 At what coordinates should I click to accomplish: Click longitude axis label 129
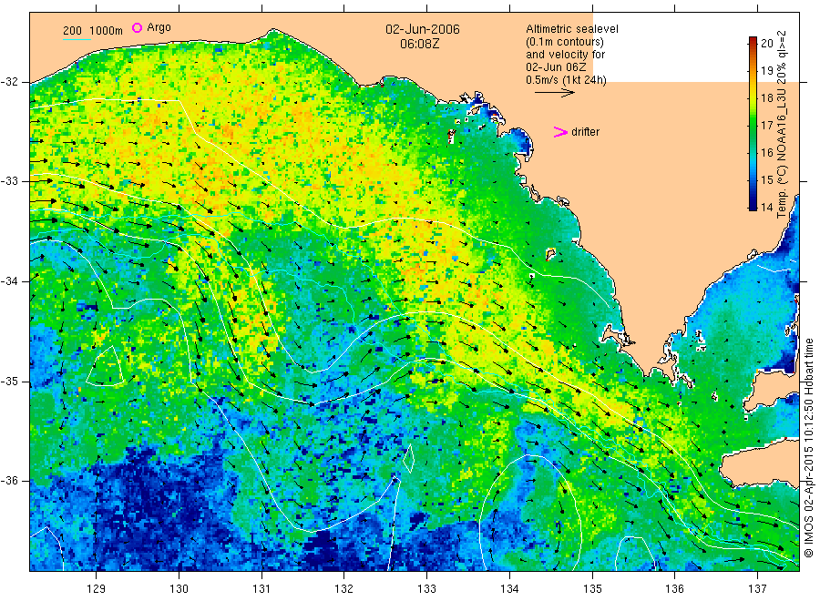tap(97, 589)
